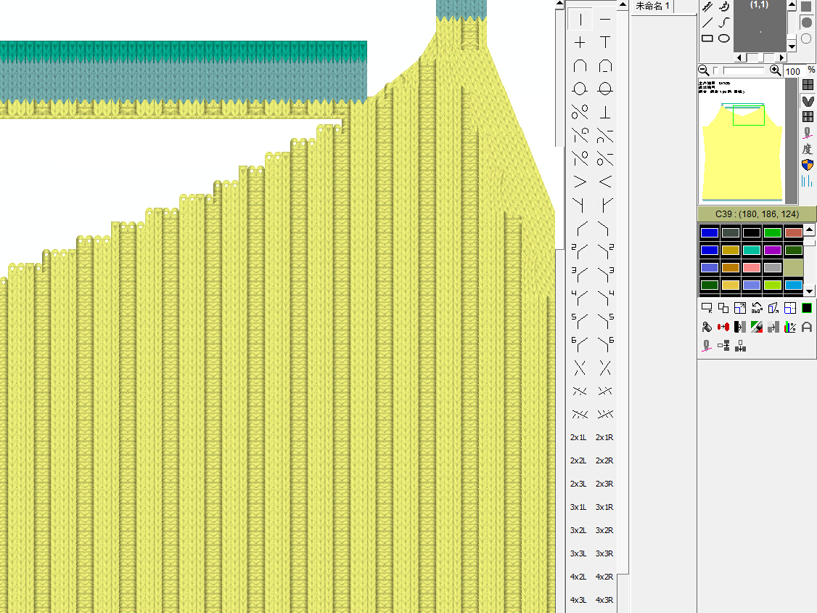Select the left cross stitch X symbol
The image size is (817, 613).
pos(580,368)
